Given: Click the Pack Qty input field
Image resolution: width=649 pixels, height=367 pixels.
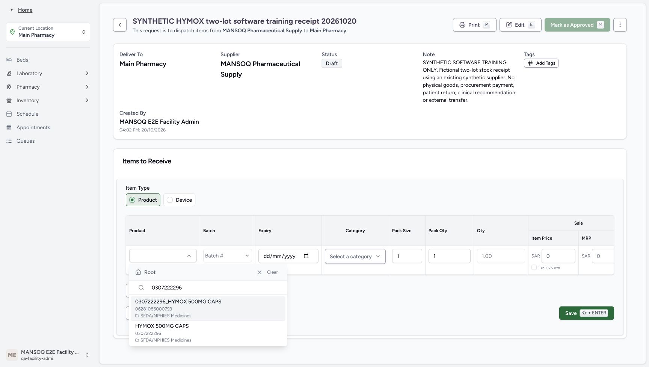Looking at the screenshot, I should coord(449,256).
